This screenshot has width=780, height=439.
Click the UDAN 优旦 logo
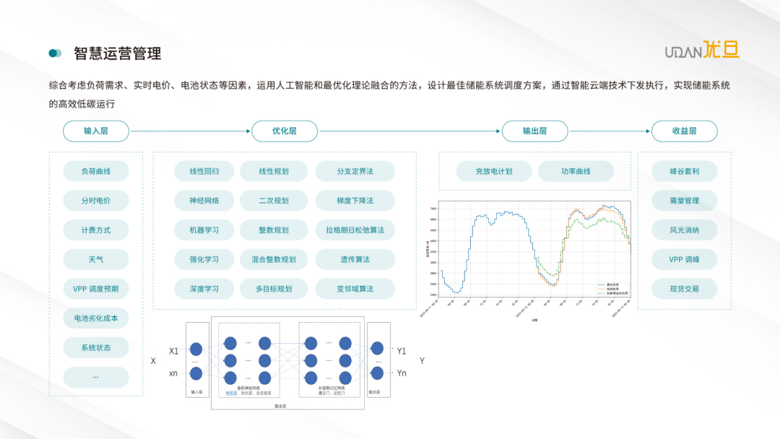tap(702, 50)
